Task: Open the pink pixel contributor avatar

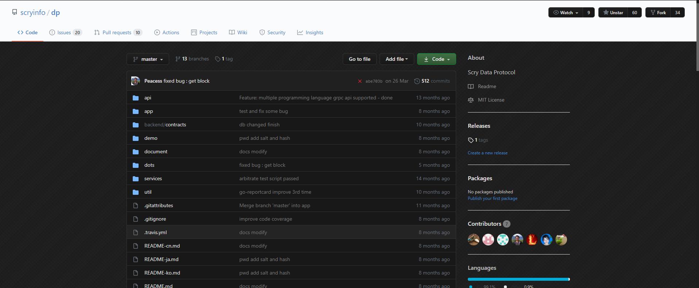Action: (x=488, y=240)
